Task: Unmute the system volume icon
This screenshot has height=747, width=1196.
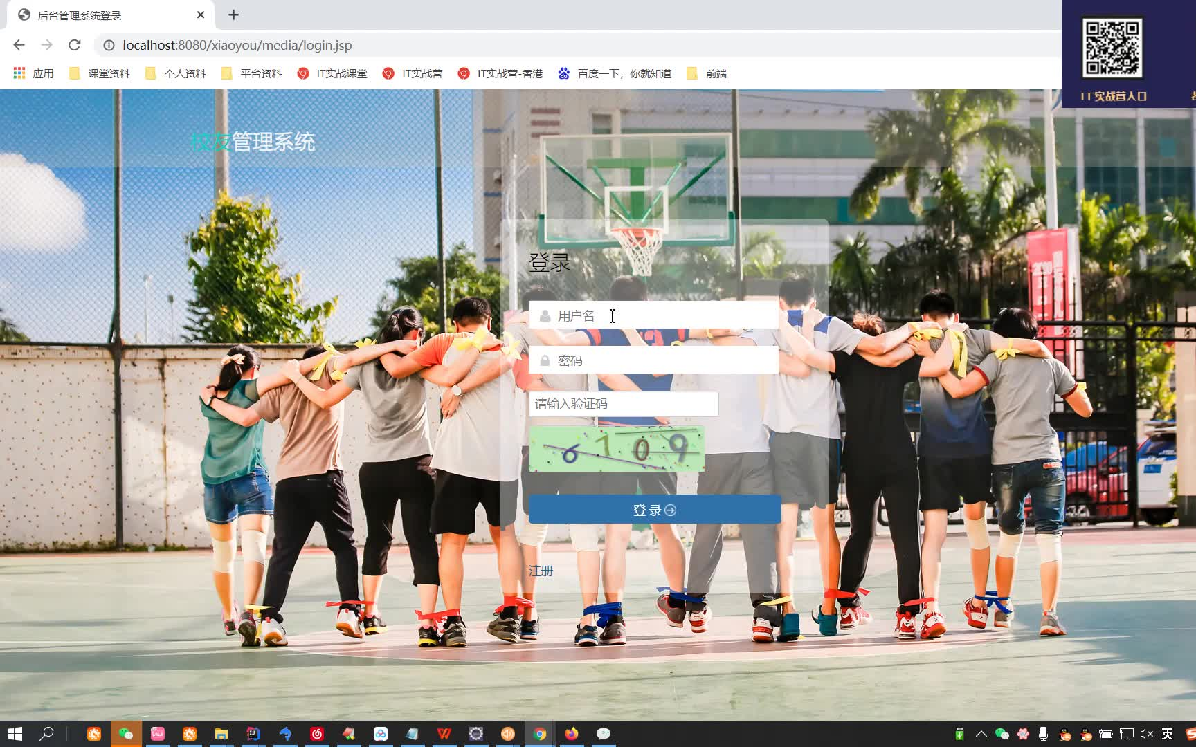Action: [x=1147, y=734]
